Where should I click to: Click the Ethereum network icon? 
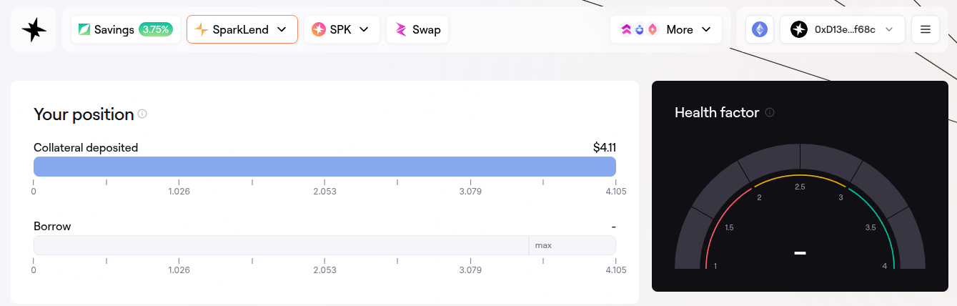click(759, 29)
